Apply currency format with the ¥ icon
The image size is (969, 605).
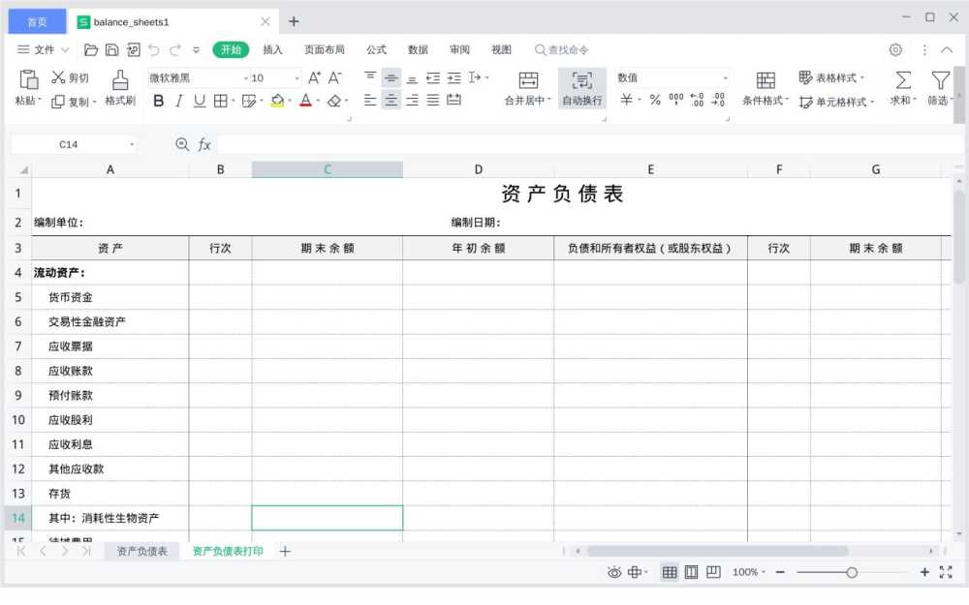[625, 100]
